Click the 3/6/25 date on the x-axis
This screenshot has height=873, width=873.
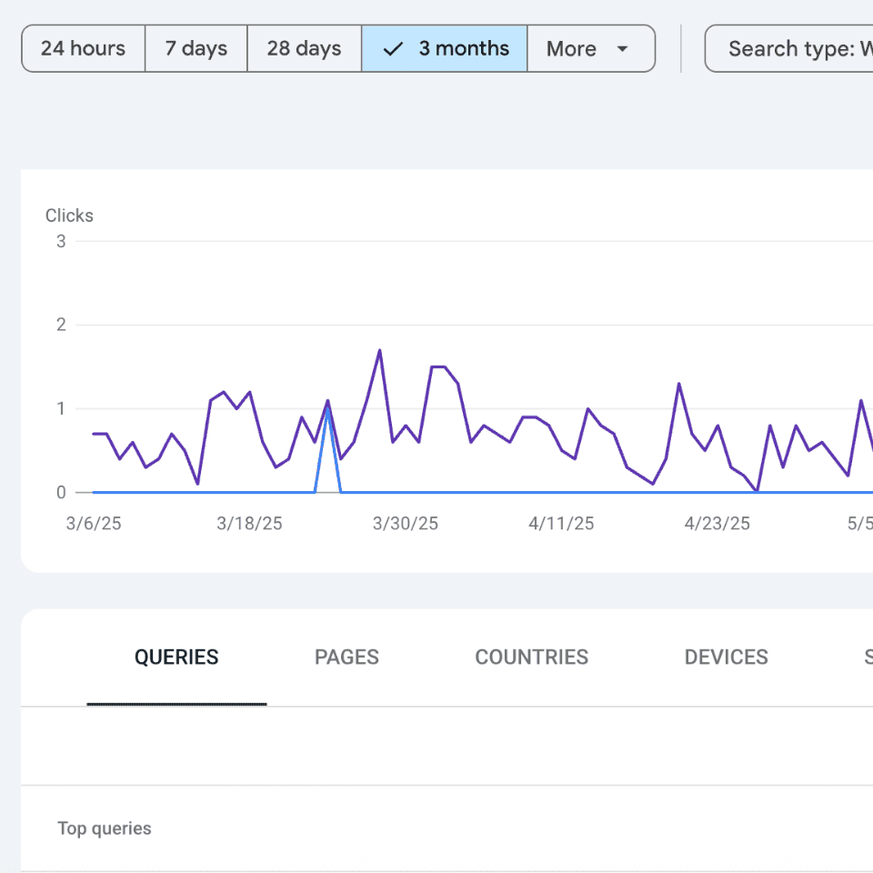(93, 524)
